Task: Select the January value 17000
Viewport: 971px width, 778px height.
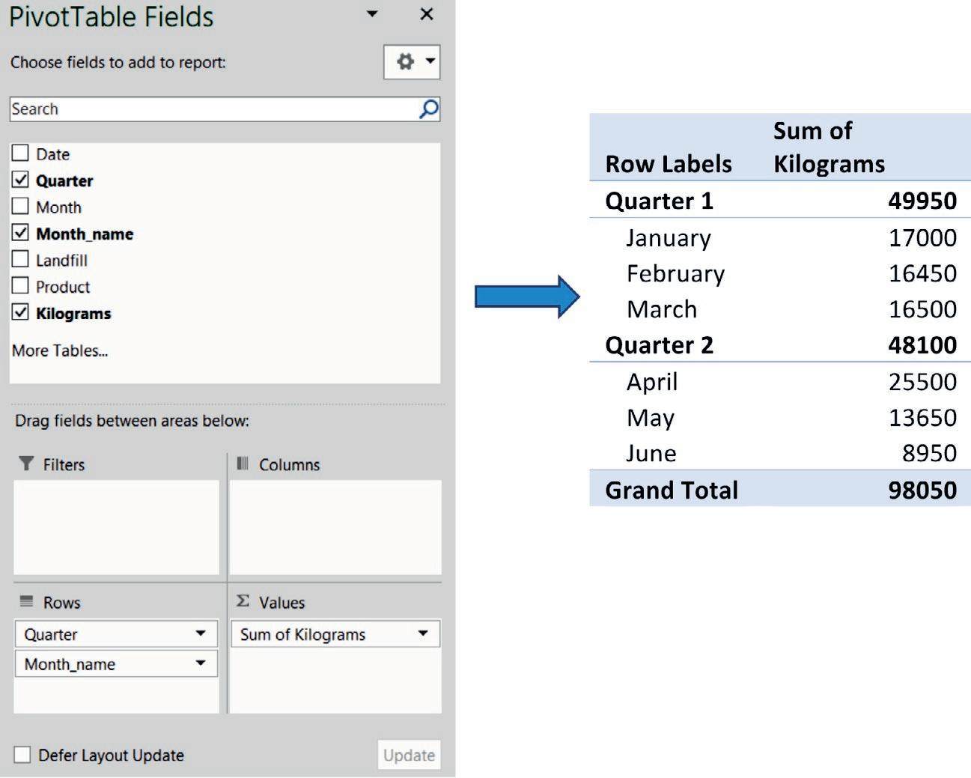Action: pyautogui.click(x=922, y=237)
